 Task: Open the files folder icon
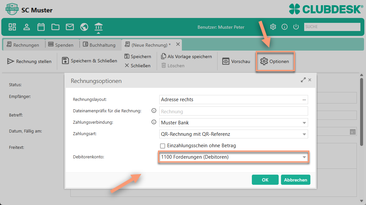coord(55,27)
